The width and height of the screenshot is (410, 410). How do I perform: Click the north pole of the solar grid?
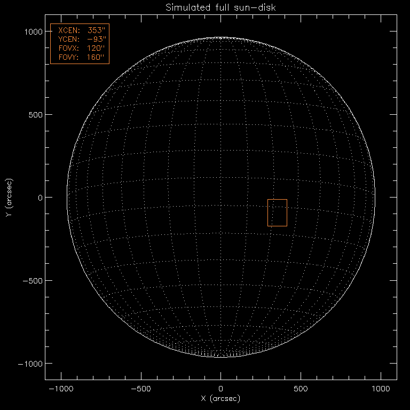coord(221,39)
